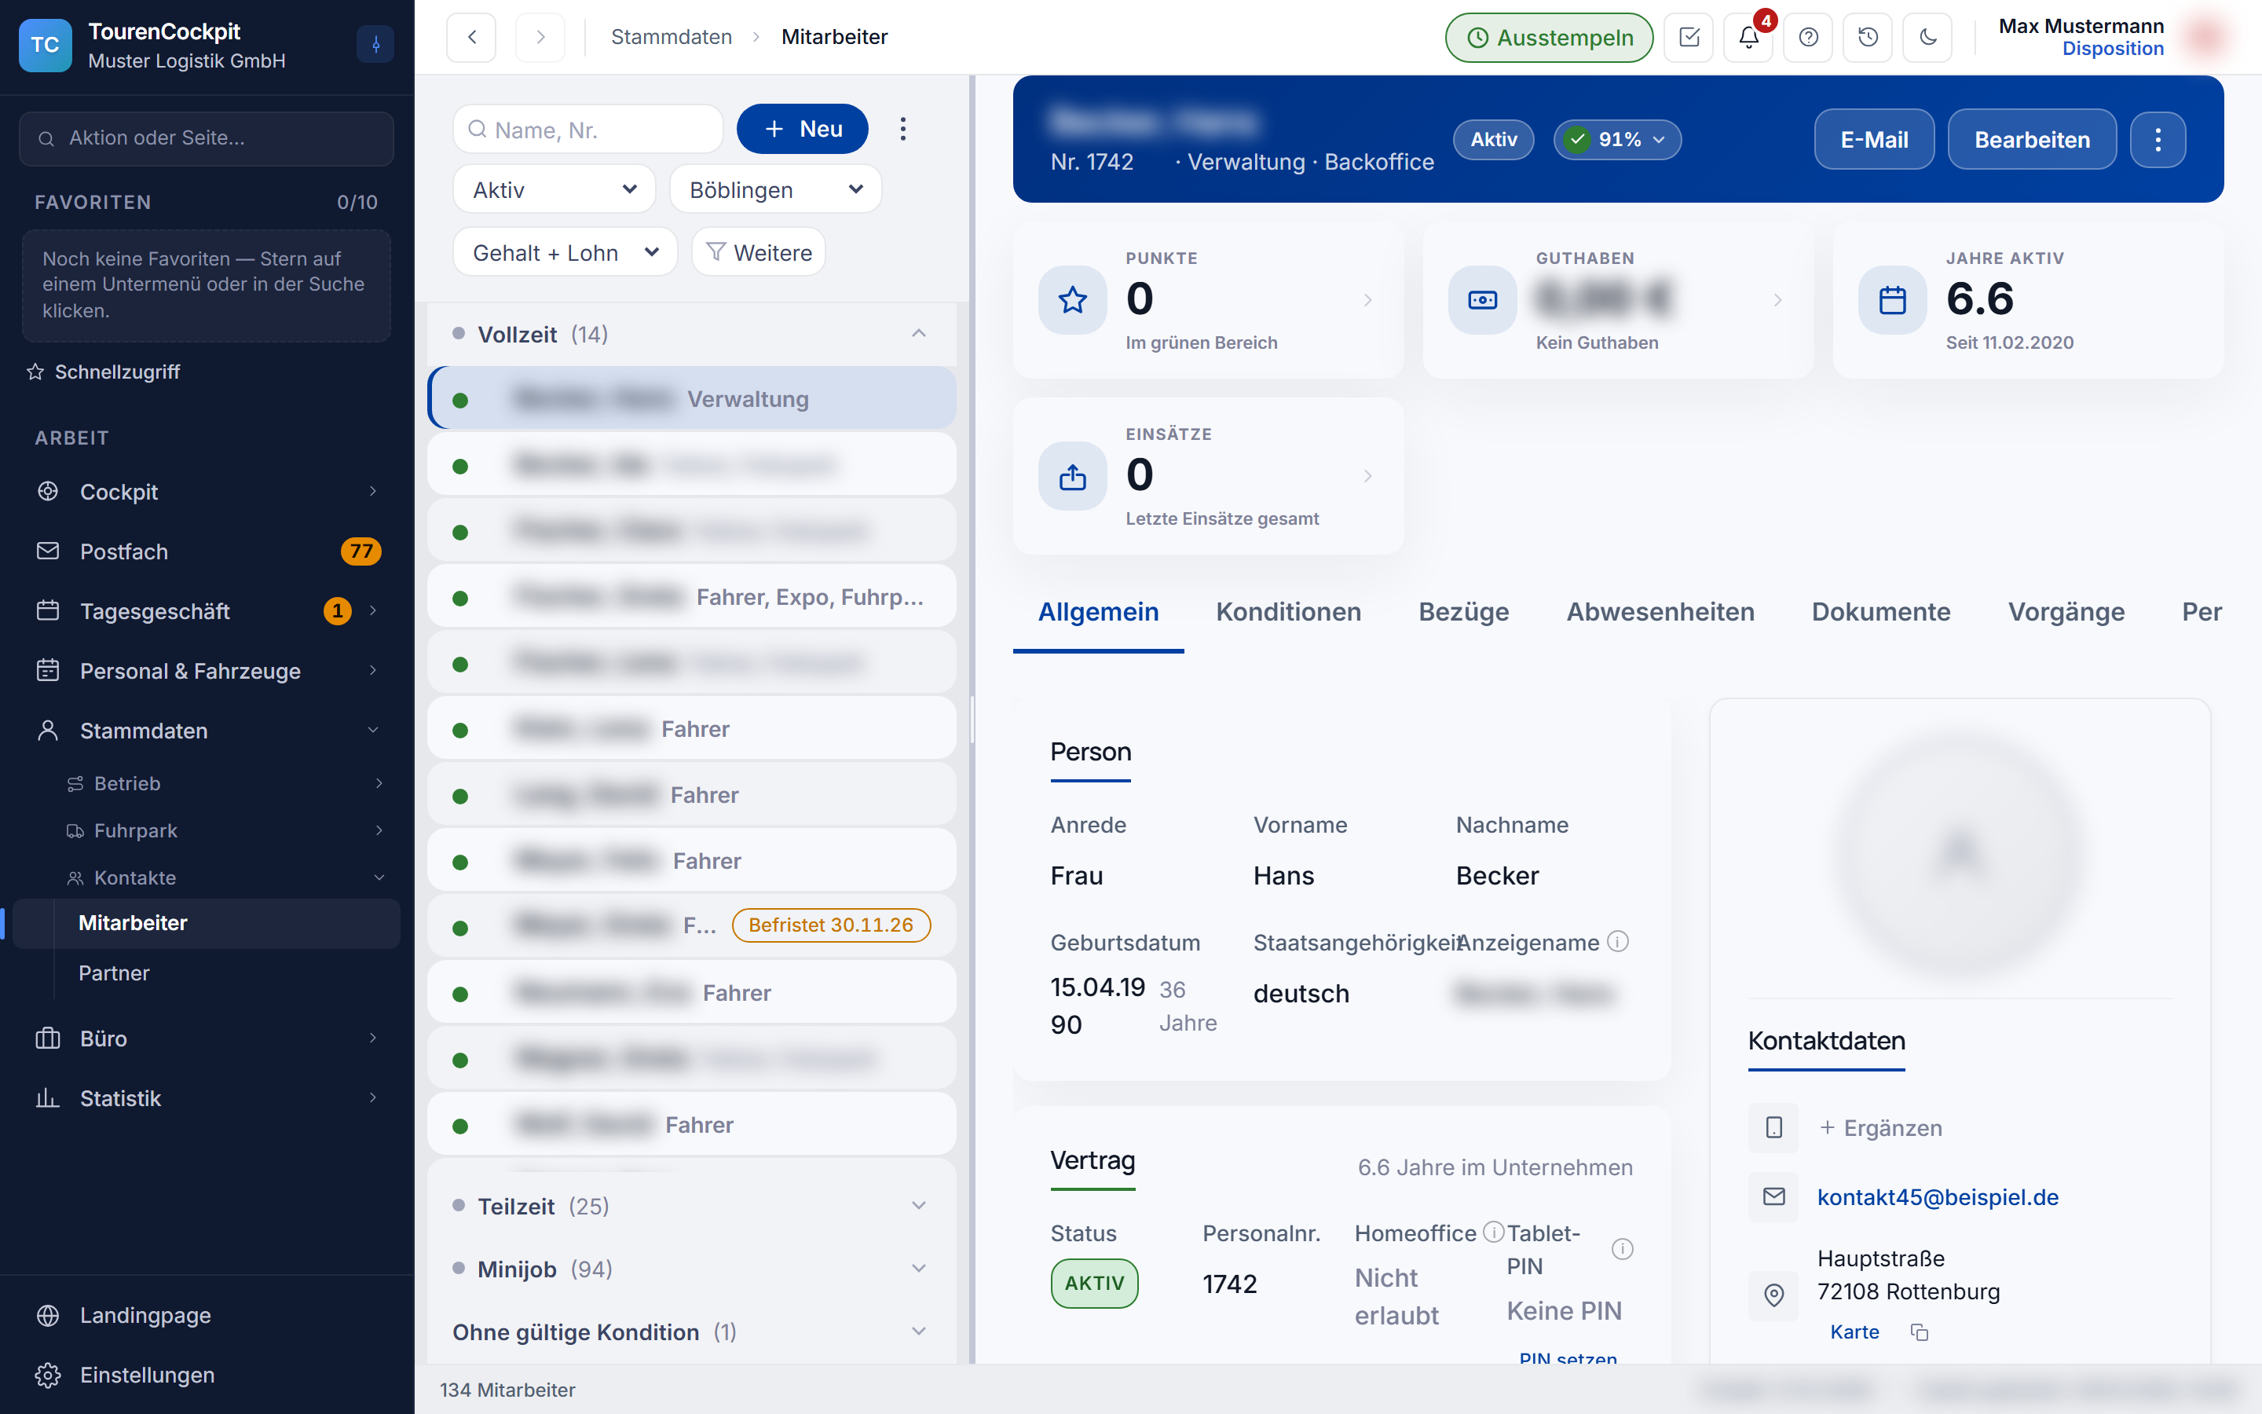
Task: Click the Ausstempeln button
Action: [x=1549, y=38]
